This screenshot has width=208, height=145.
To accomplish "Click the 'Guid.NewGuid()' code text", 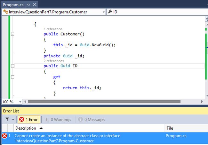I will tap(96, 45).
